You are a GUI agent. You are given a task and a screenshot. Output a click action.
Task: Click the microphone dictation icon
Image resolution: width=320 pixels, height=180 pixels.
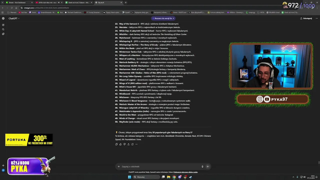pyautogui.click(x=202, y=166)
